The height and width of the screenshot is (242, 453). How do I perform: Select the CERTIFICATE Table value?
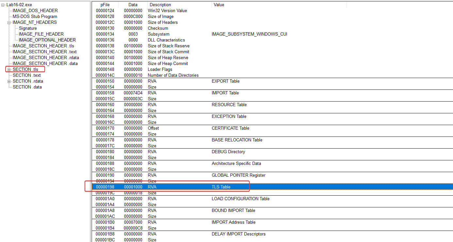click(231, 128)
